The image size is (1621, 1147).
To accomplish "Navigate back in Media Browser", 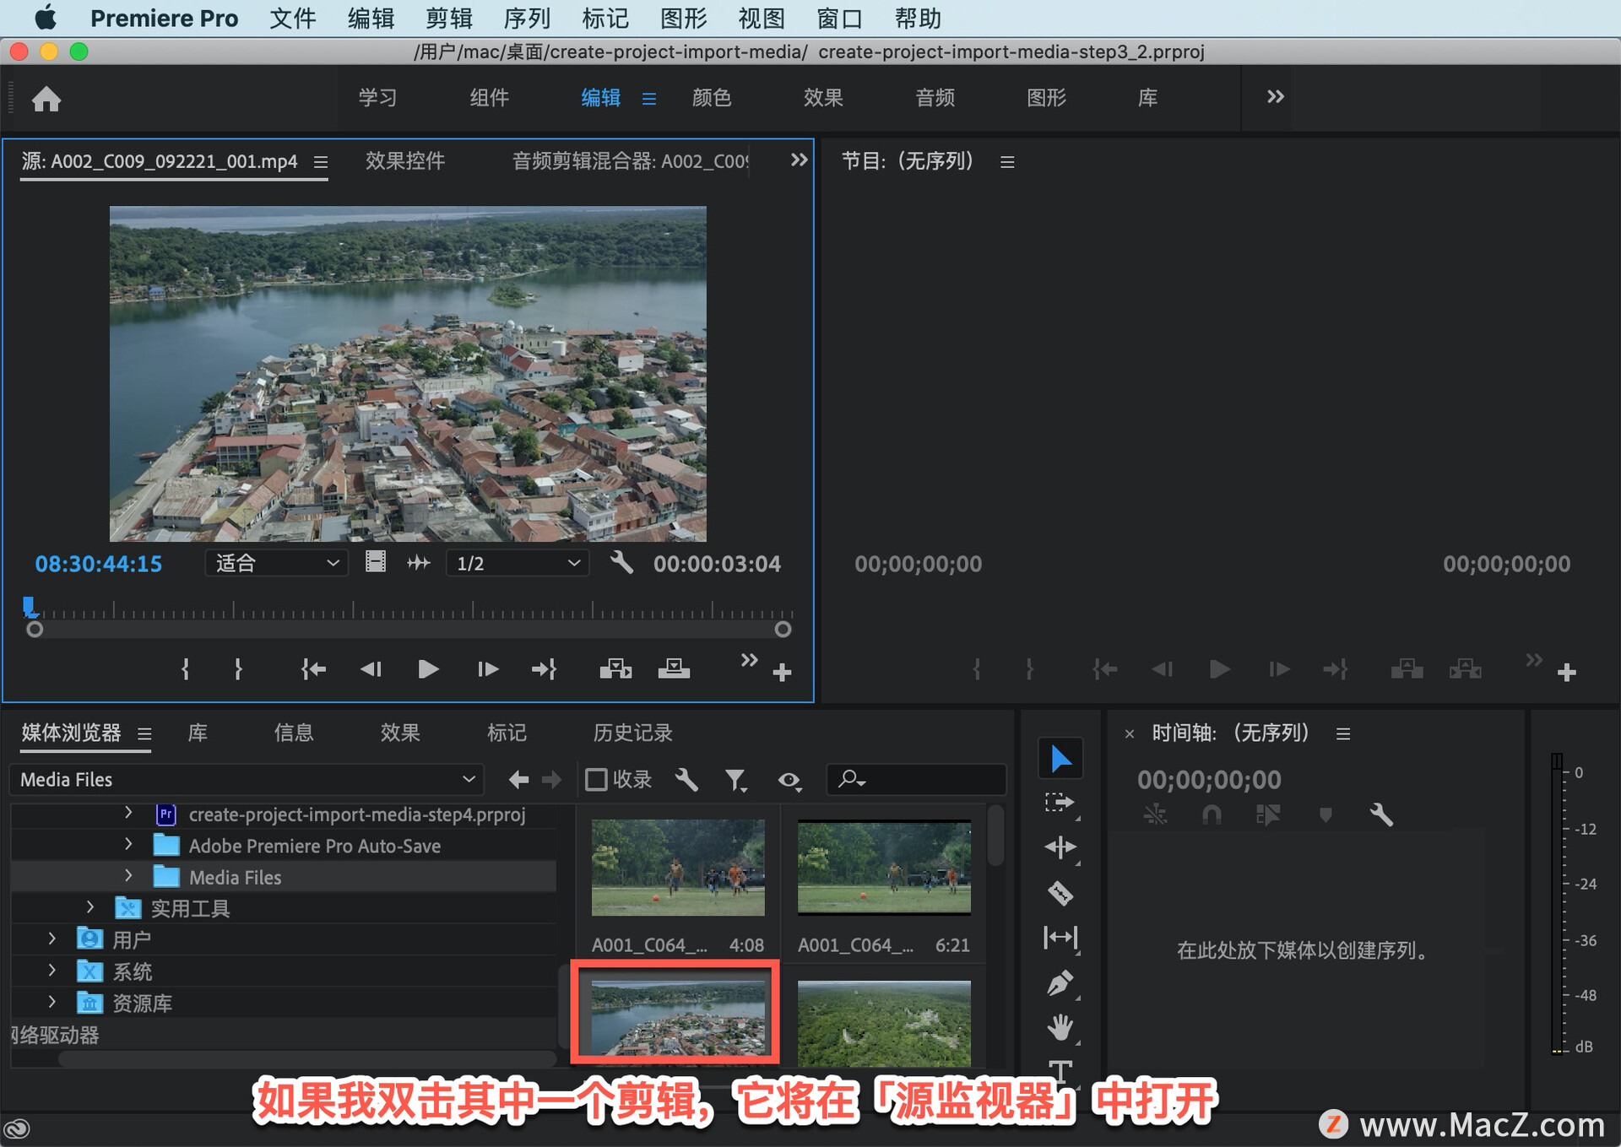I will click(x=518, y=780).
